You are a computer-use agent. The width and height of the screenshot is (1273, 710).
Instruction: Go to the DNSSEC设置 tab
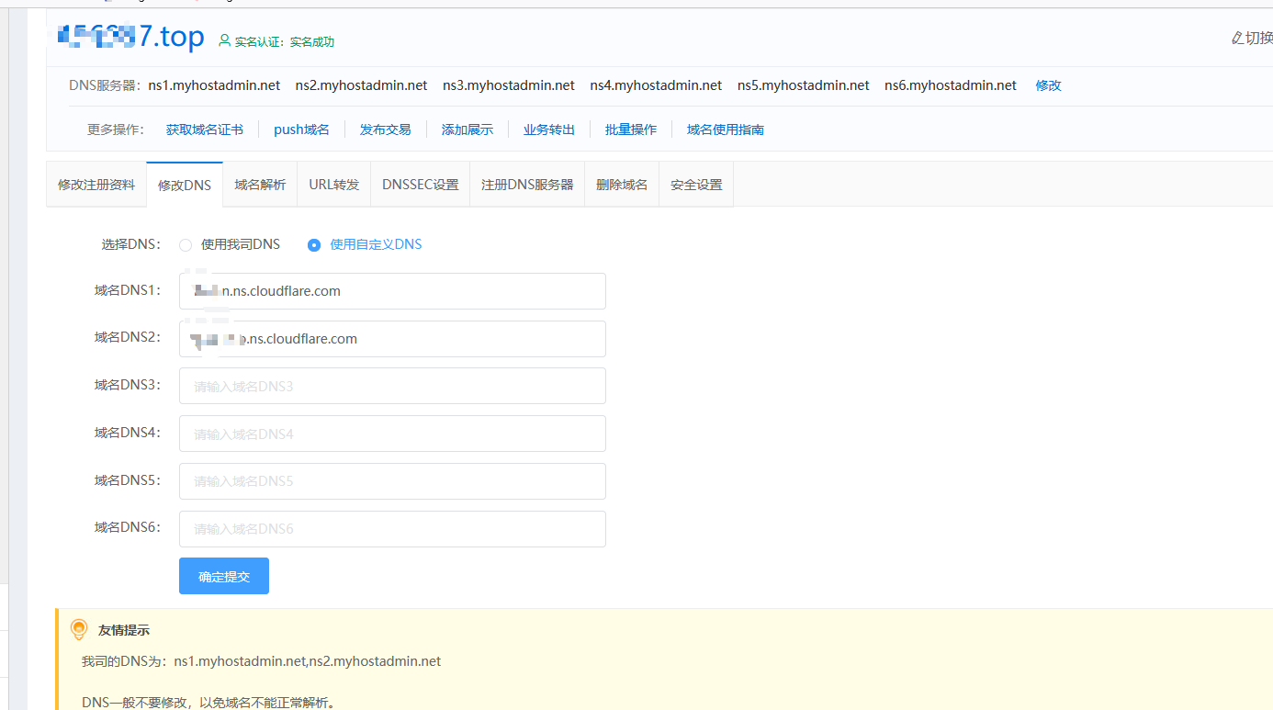[420, 185]
